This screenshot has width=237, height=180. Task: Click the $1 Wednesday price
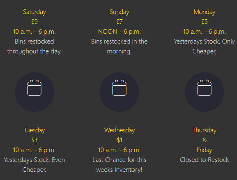point(120,140)
